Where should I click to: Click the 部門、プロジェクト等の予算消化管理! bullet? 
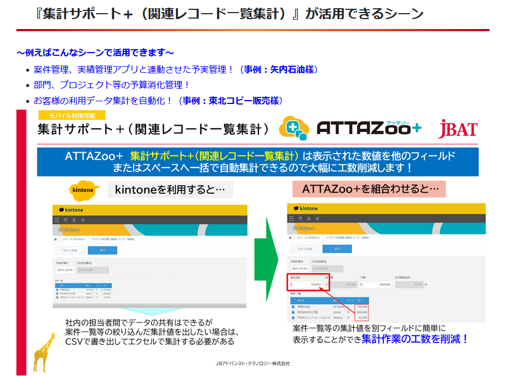[x=111, y=85]
